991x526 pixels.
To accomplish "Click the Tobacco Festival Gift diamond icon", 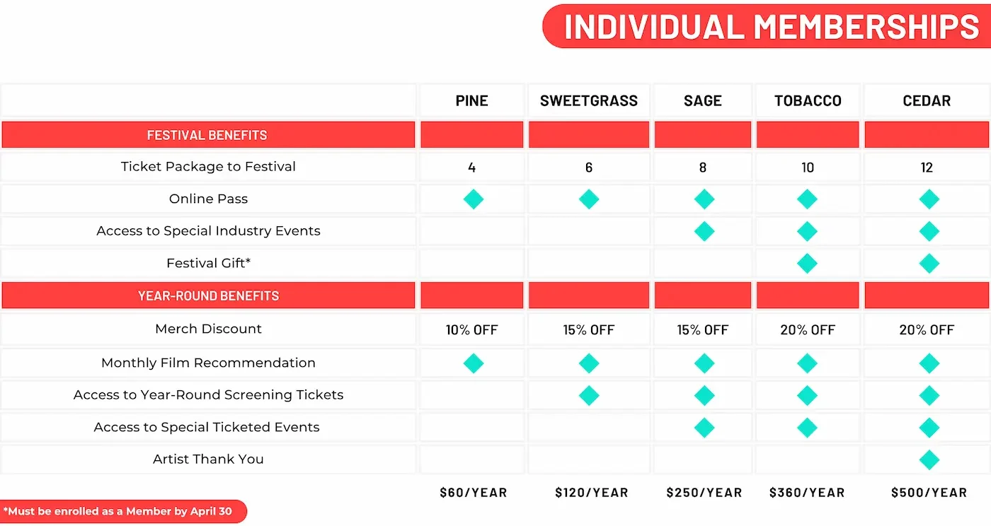I will click(x=807, y=264).
